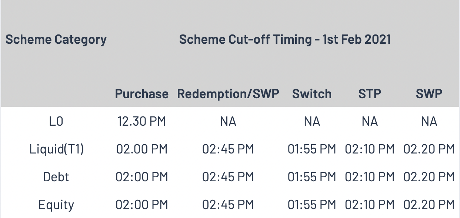Select the Liquid(T1) row label
The width and height of the screenshot is (460, 218).
tap(56, 149)
